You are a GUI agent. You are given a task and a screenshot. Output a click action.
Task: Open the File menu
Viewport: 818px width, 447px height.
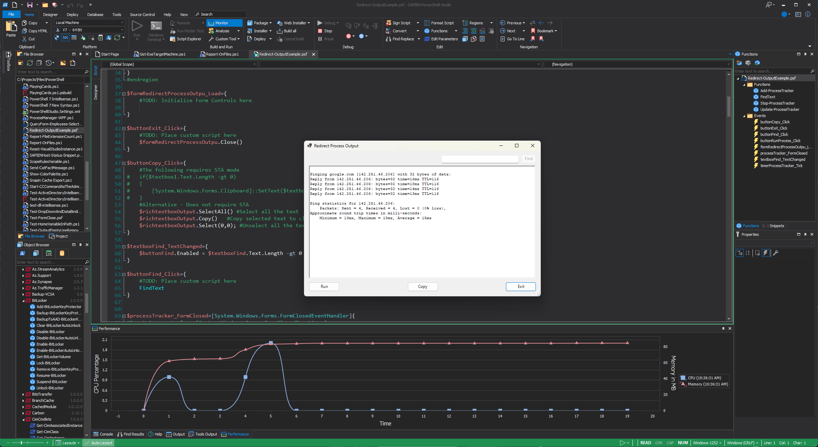pyautogui.click(x=11, y=14)
